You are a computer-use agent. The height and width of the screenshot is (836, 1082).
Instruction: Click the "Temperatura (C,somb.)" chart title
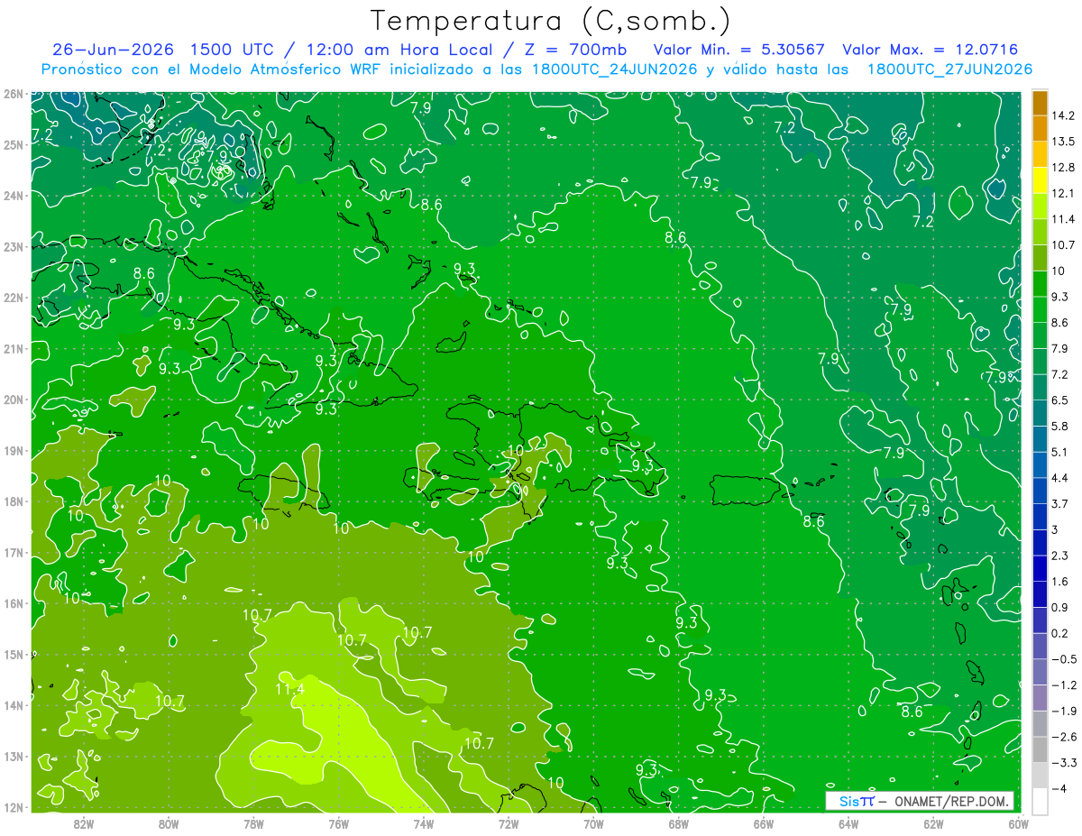pos(551,21)
